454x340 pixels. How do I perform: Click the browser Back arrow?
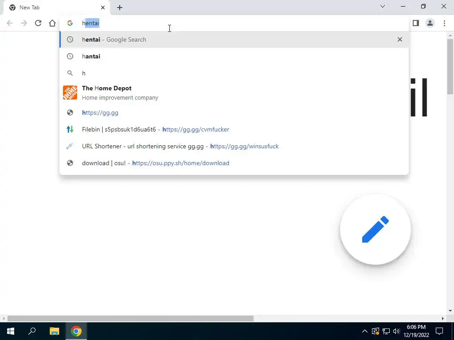(x=10, y=23)
